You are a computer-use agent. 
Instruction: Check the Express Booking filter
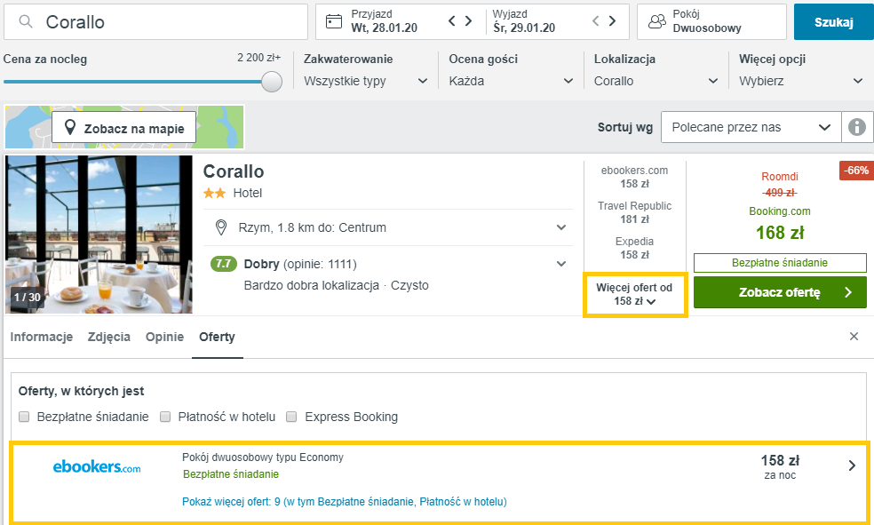291,417
